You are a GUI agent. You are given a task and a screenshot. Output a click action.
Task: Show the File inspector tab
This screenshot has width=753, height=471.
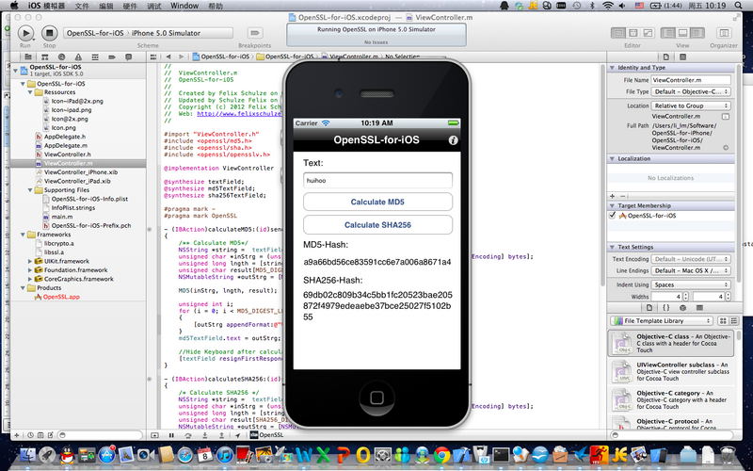pyautogui.click(x=666, y=57)
